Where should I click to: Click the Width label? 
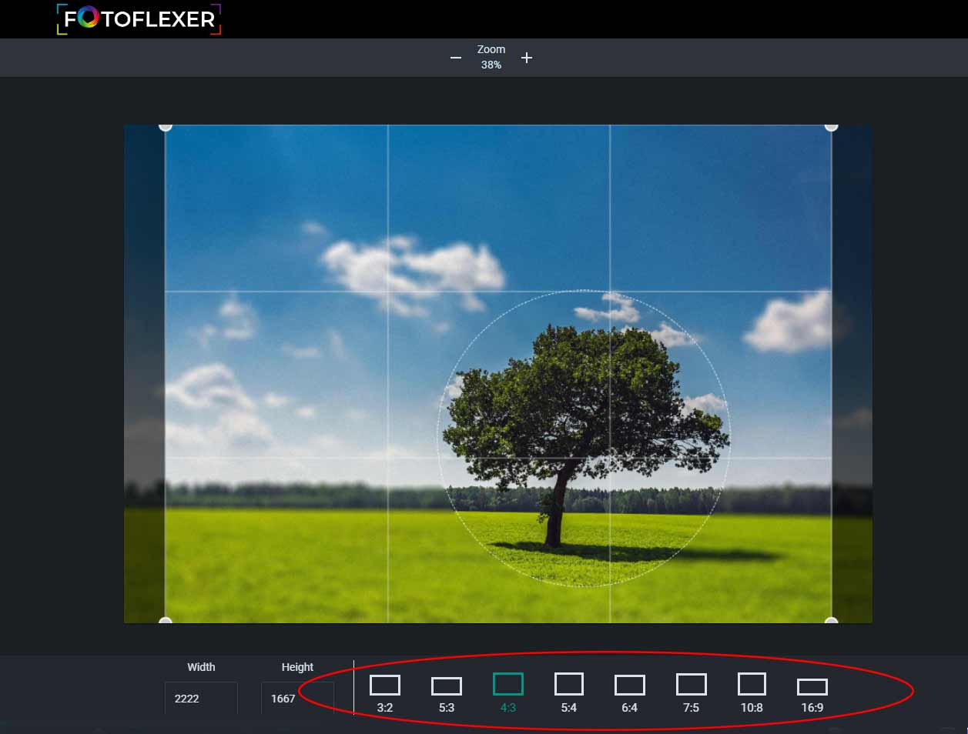pos(201,667)
